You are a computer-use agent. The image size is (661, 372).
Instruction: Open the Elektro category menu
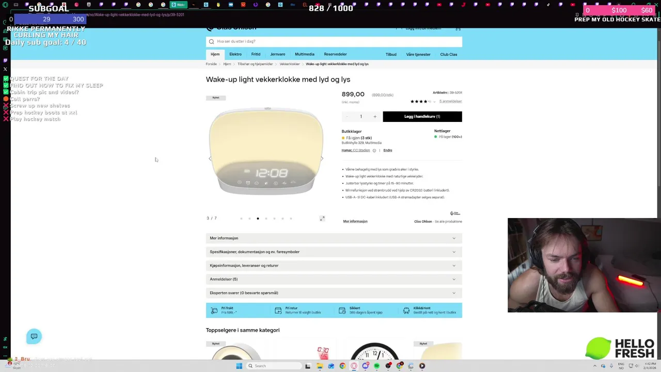point(235,54)
